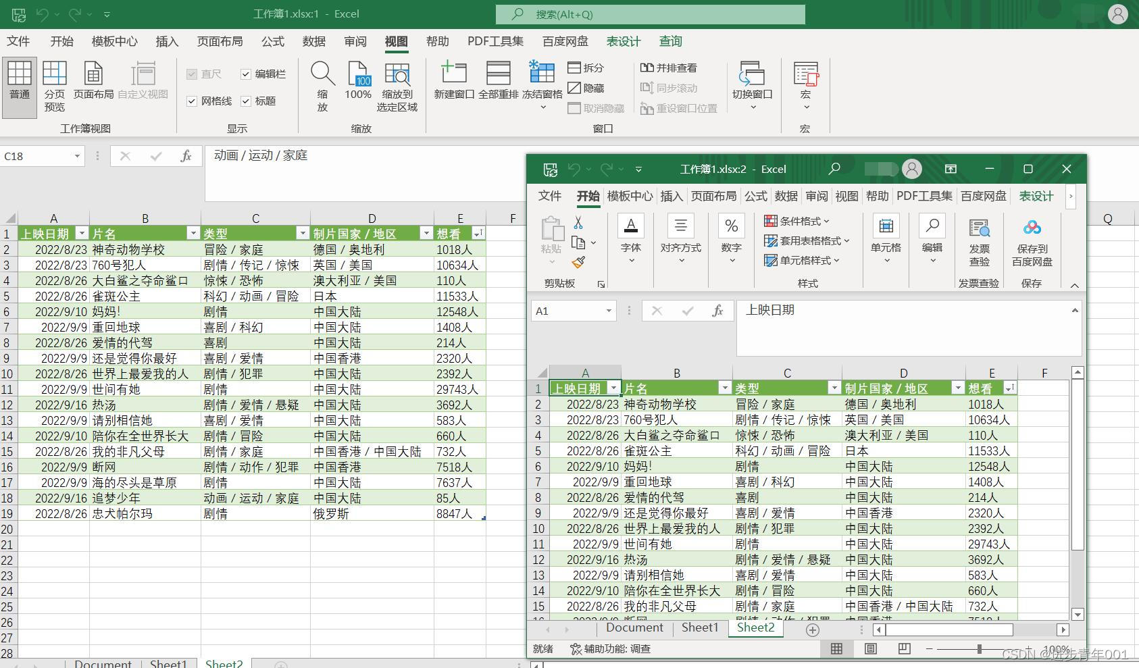Open Switch Windows icon
1139x668 pixels.
coord(752,74)
